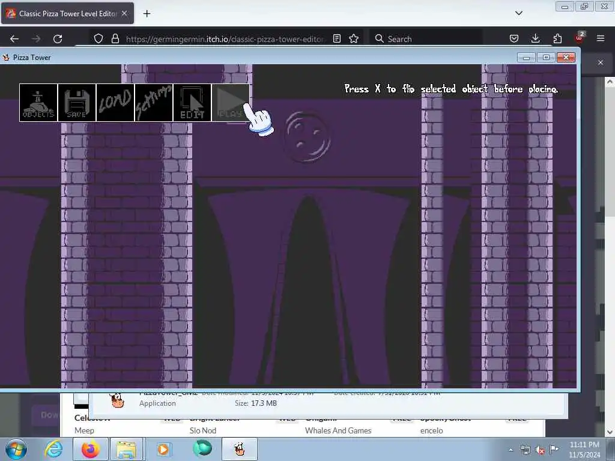
Task: Select the Edit cursor tool
Action: [x=192, y=103]
